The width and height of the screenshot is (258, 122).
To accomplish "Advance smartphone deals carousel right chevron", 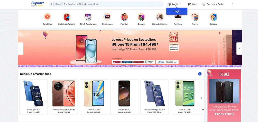I will [x=201, y=98].
